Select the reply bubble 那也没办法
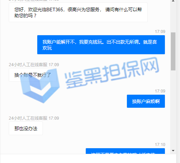 (x=26, y=128)
